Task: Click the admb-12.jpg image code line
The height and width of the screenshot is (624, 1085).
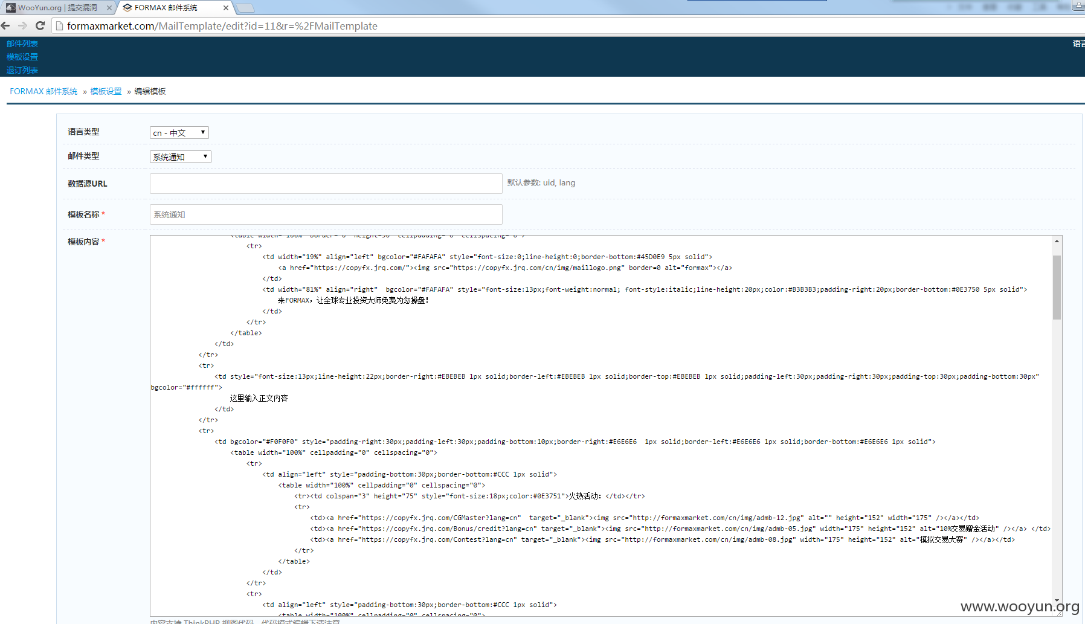Action: tap(645, 518)
